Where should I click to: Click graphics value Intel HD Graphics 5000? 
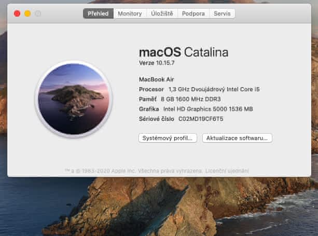pyautogui.click(x=208, y=109)
